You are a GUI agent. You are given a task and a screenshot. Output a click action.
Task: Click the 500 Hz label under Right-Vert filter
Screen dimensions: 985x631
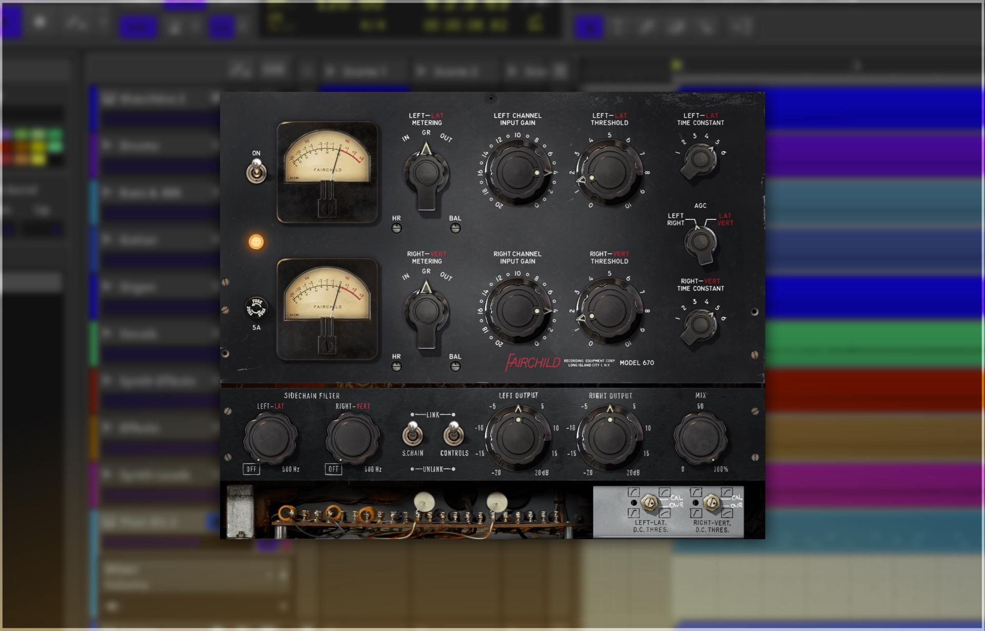373,469
